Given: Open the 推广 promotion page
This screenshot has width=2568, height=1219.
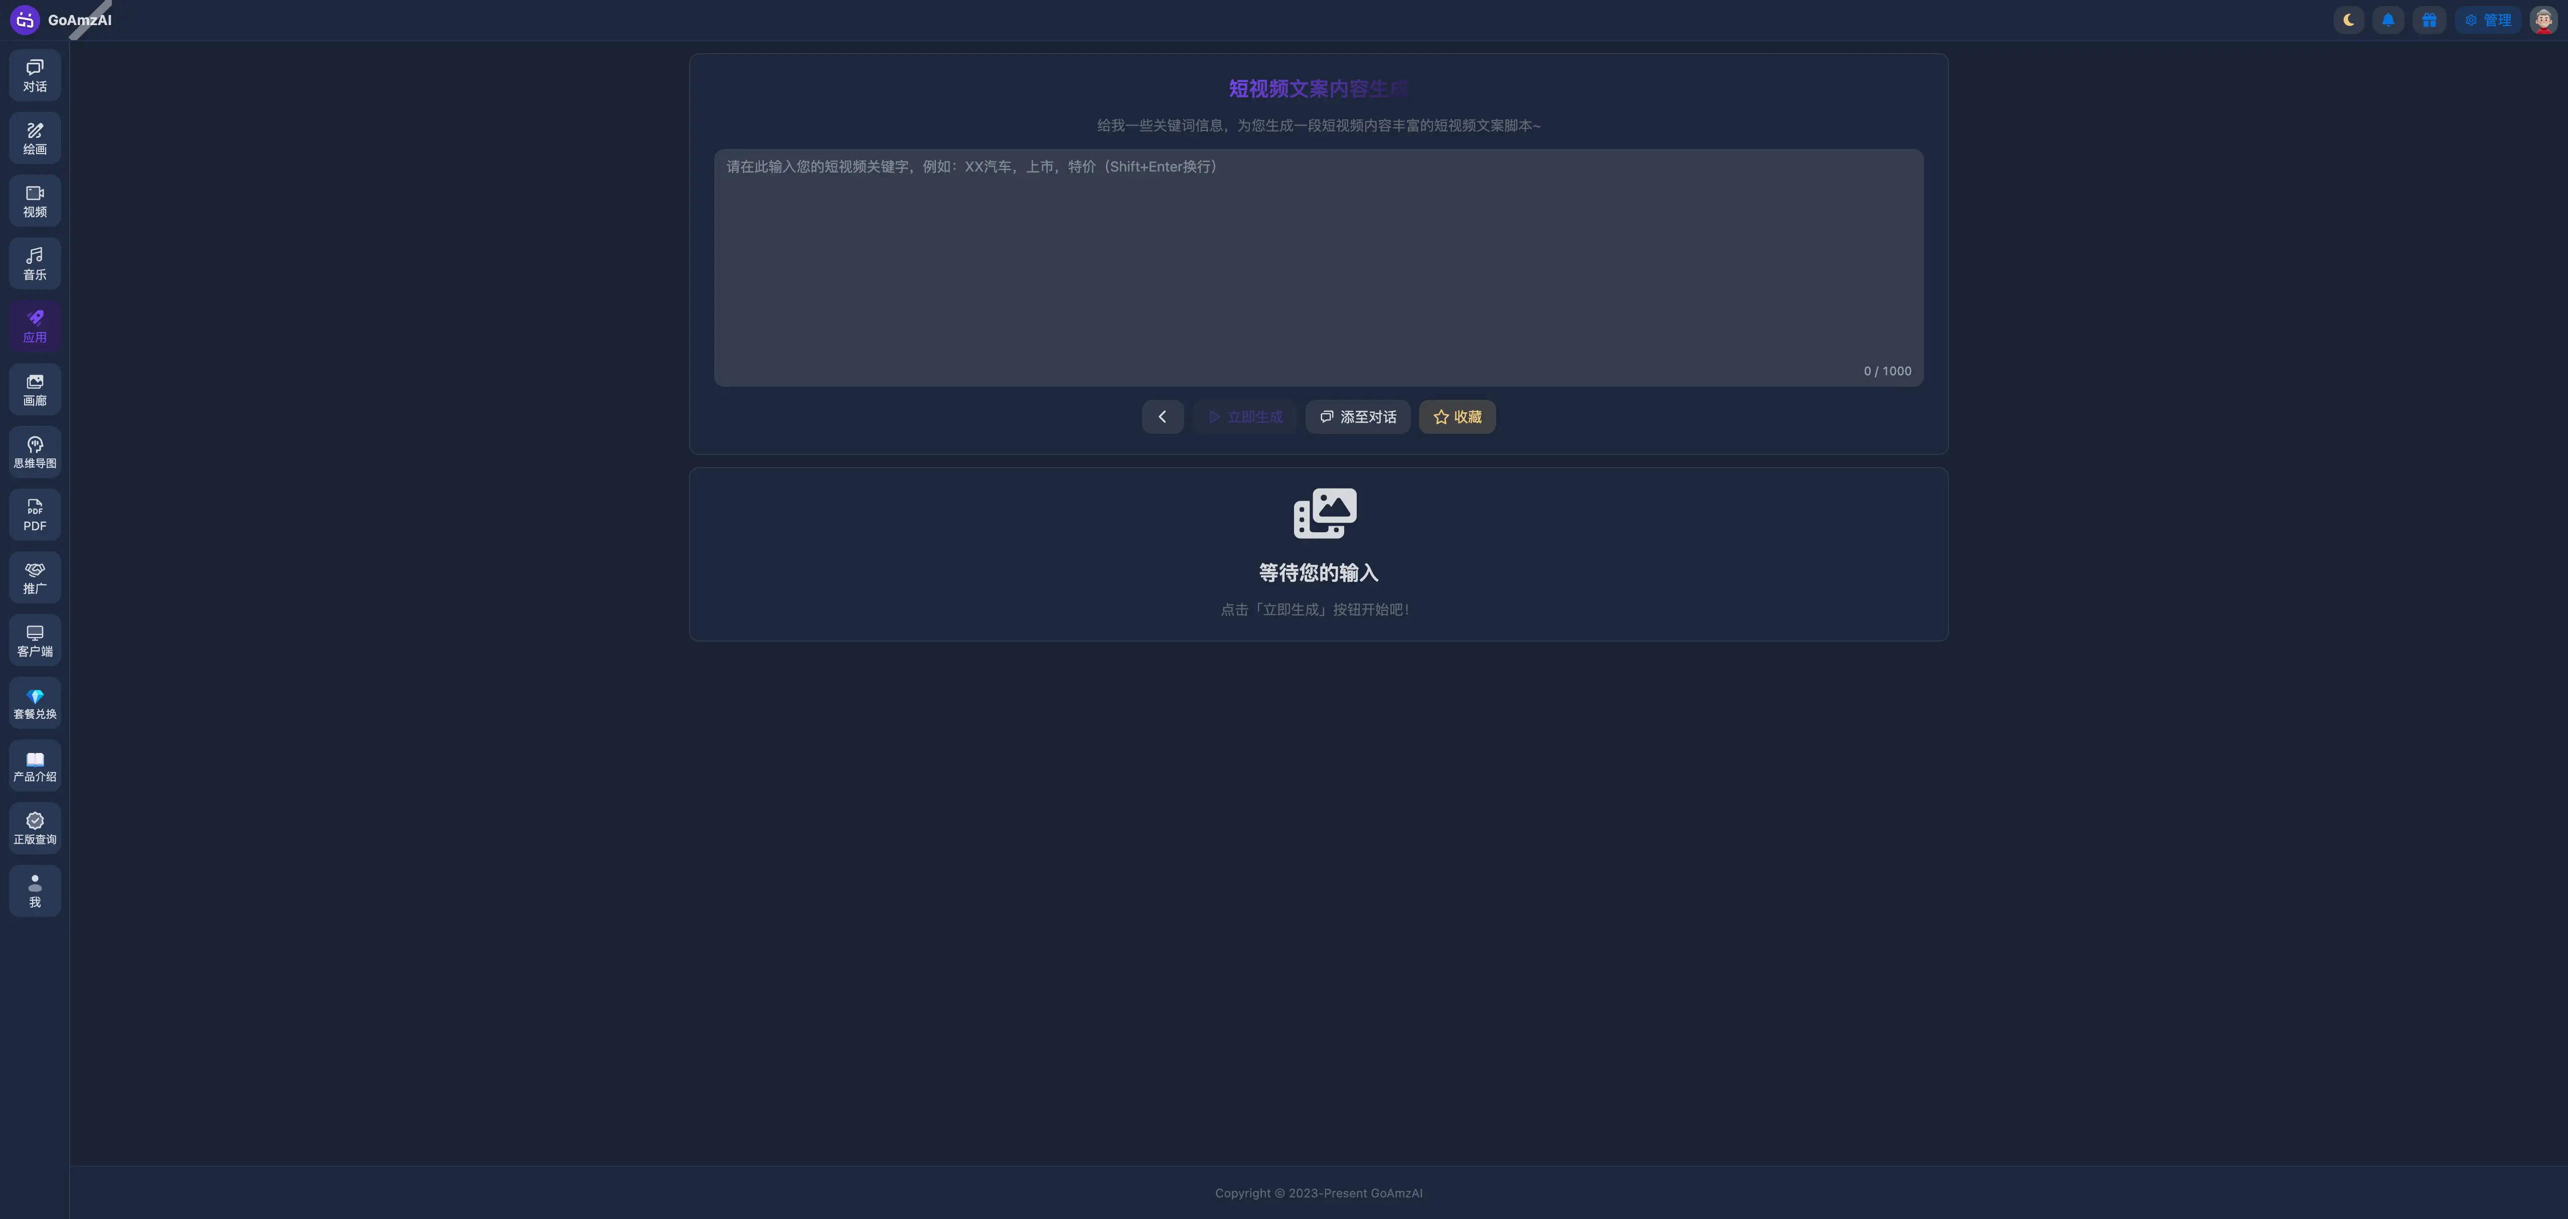Looking at the screenshot, I should click(x=35, y=578).
